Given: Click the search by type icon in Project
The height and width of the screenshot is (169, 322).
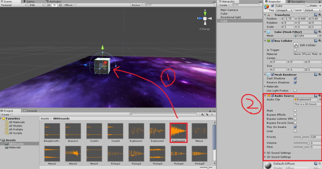Looking at the screenshot, I should [202, 114].
